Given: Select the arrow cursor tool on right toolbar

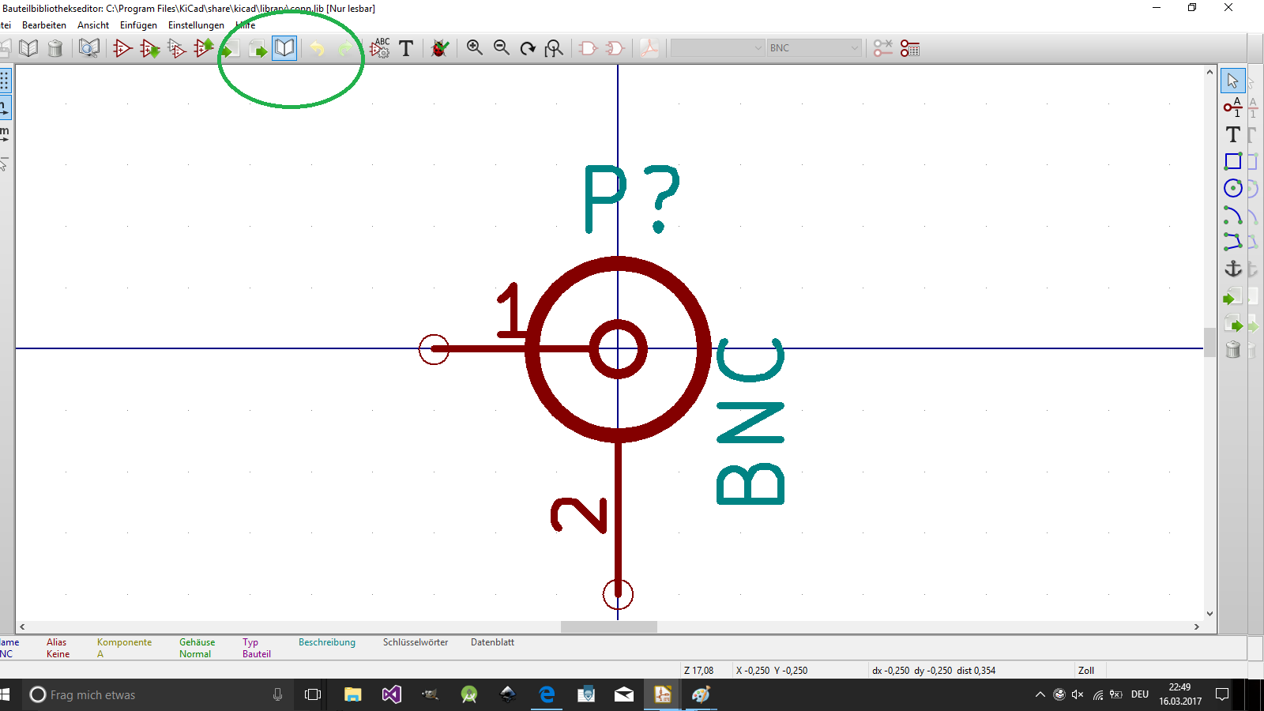Looking at the screenshot, I should (x=1233, y=81).
